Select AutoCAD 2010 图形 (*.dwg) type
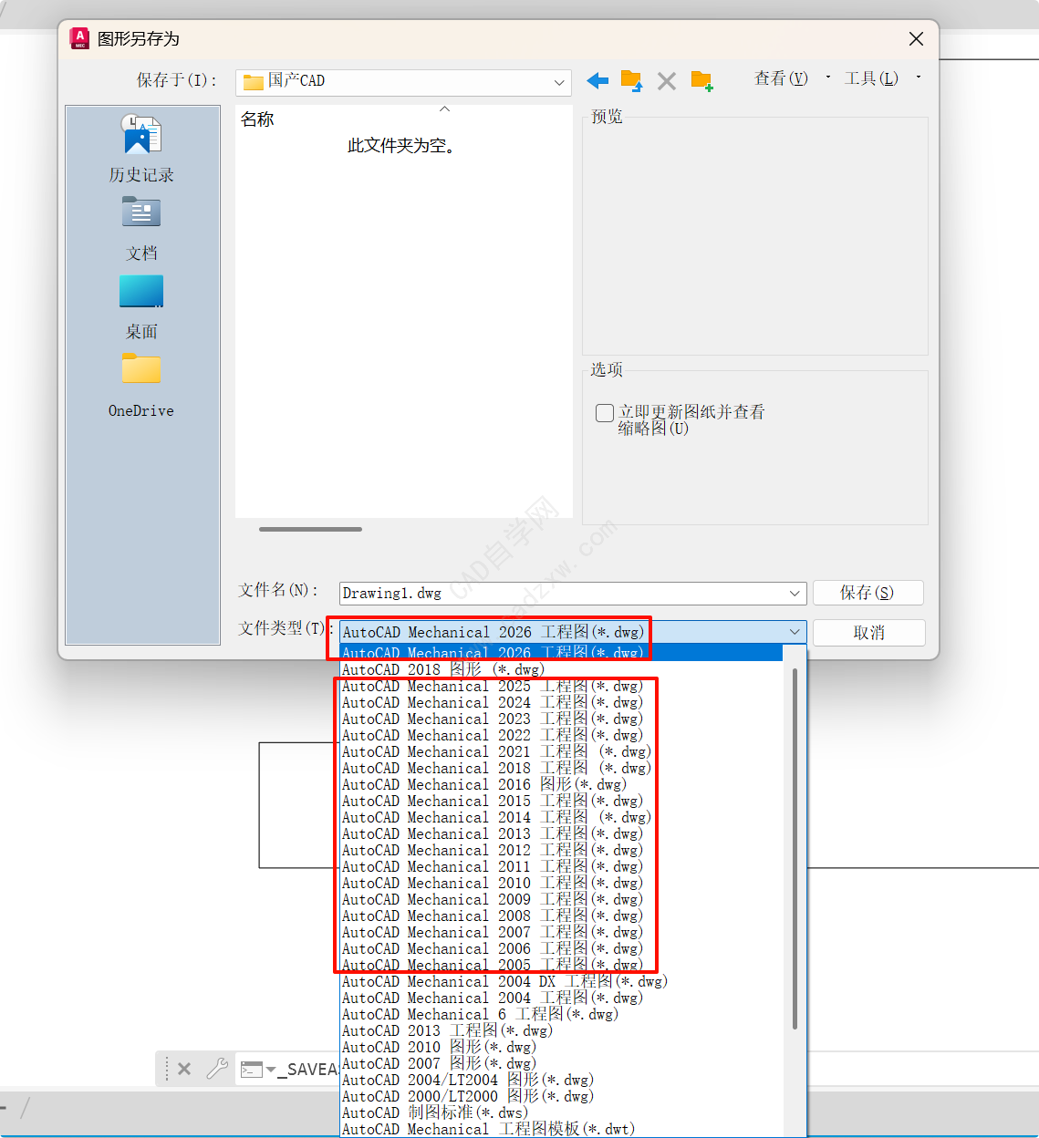The height and width of the screenshot is (1138, 1039). pyautogui.click(x=561, y=1047)
